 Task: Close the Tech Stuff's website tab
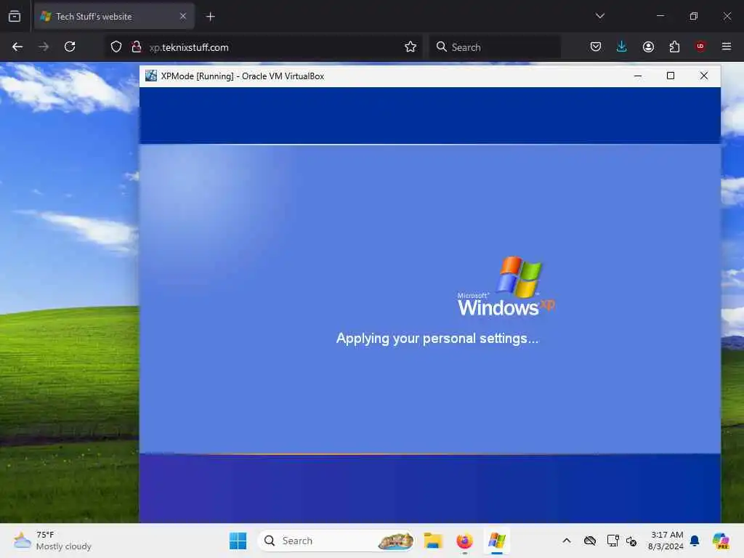[183, 16]
